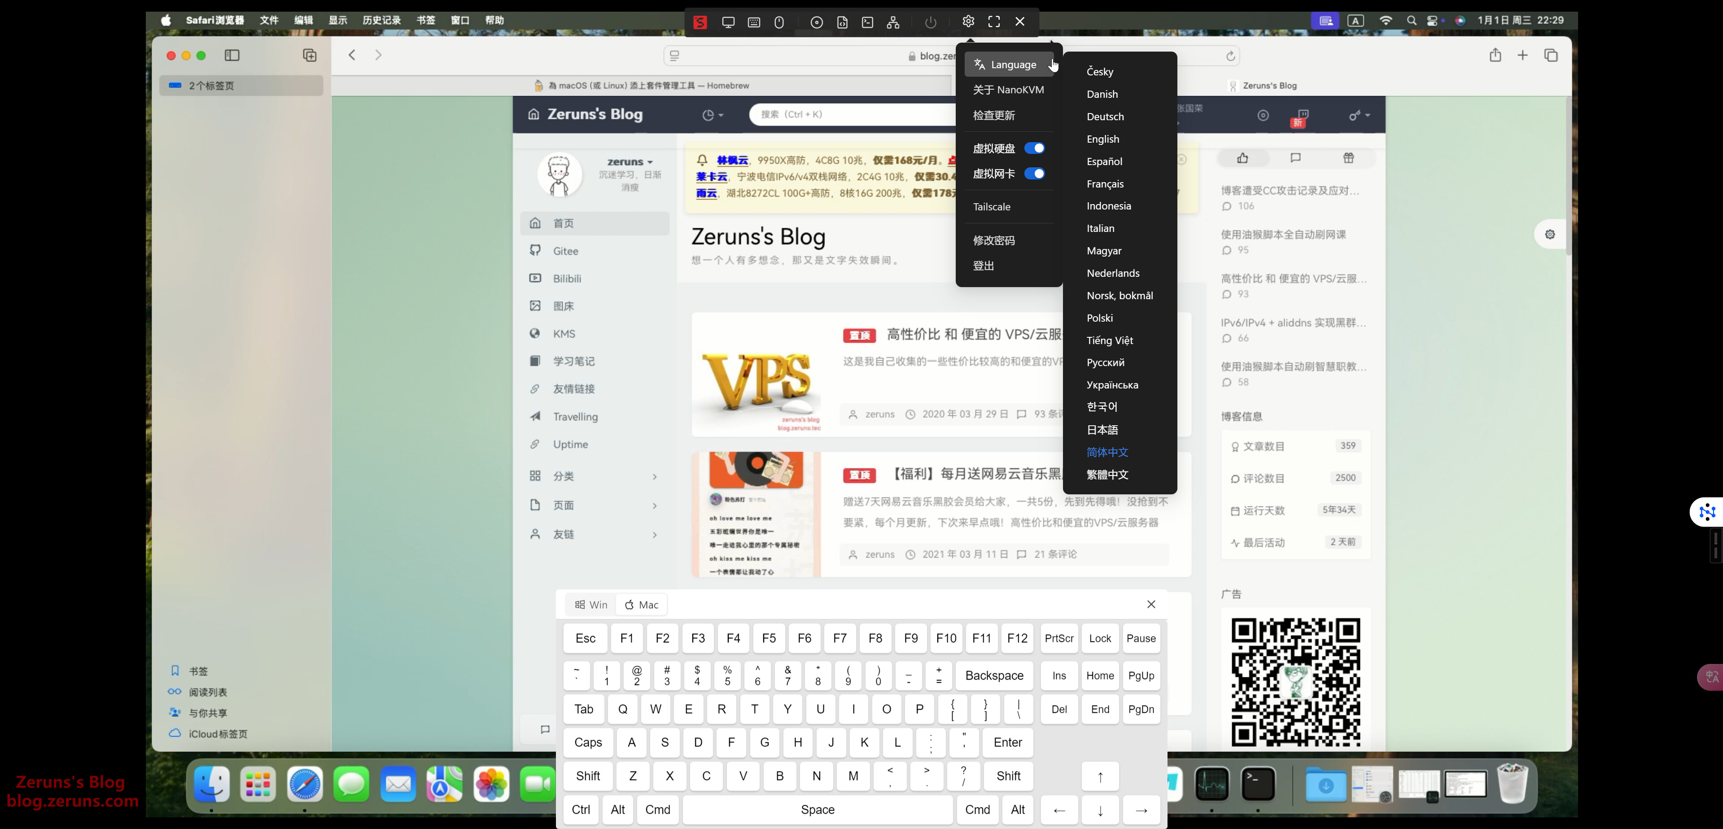Open the Tailscale settings entry

click(x=991, y=207)
